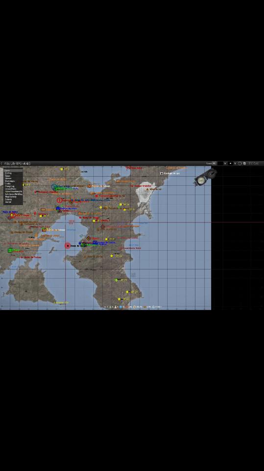
Task: Click the orange diamond marker above the blue labels
Action: (x=89, y=238)
